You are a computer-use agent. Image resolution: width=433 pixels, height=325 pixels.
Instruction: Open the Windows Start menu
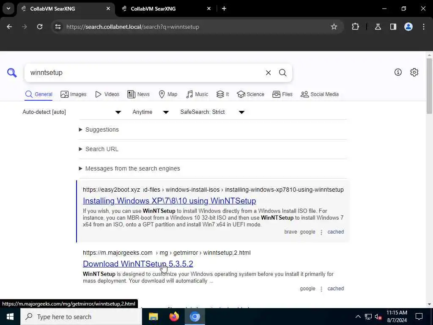click(10, 317)
